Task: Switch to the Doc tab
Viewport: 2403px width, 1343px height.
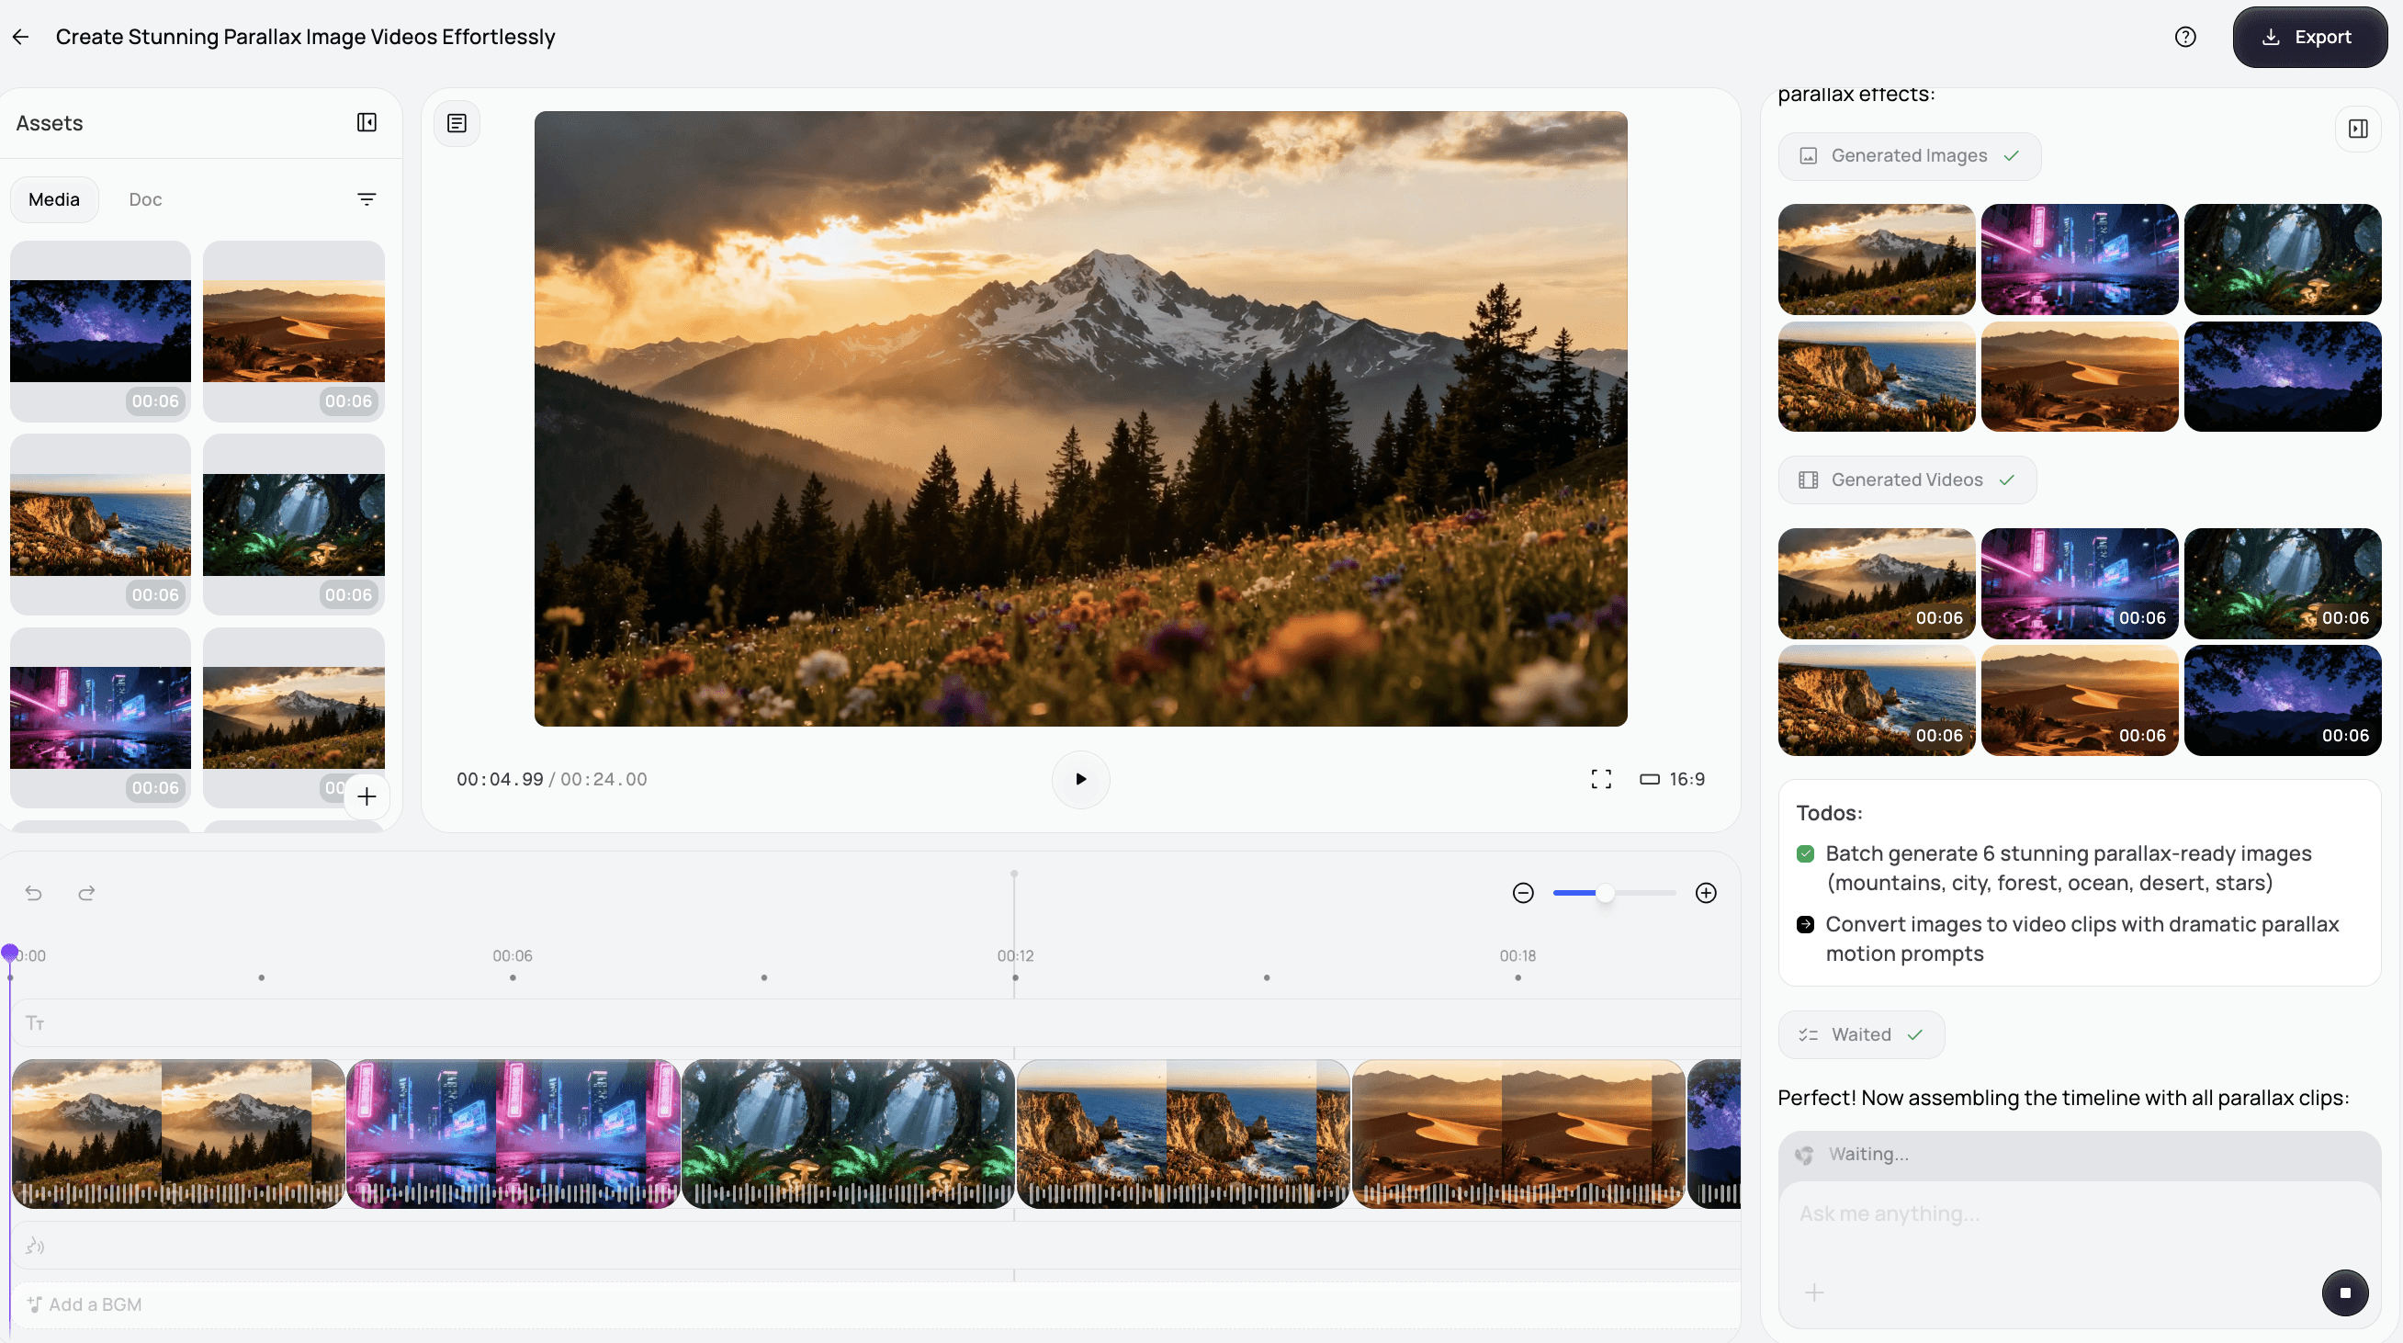Action: click(x=145, y=199)
